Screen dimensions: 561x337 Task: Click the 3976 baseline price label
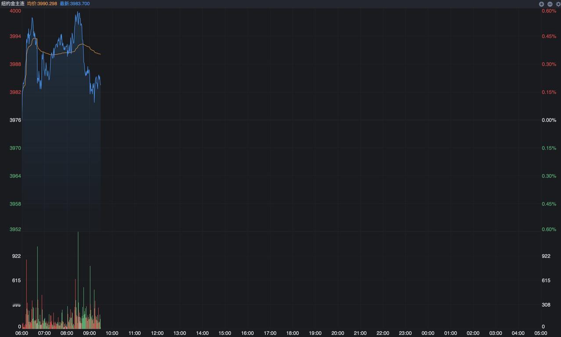[x=15, y=120]
